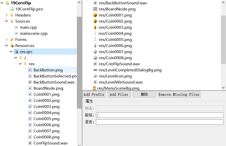Collapse the res subfolder node
Viewport: 226px width, 146px height.
tap(20, 64)
